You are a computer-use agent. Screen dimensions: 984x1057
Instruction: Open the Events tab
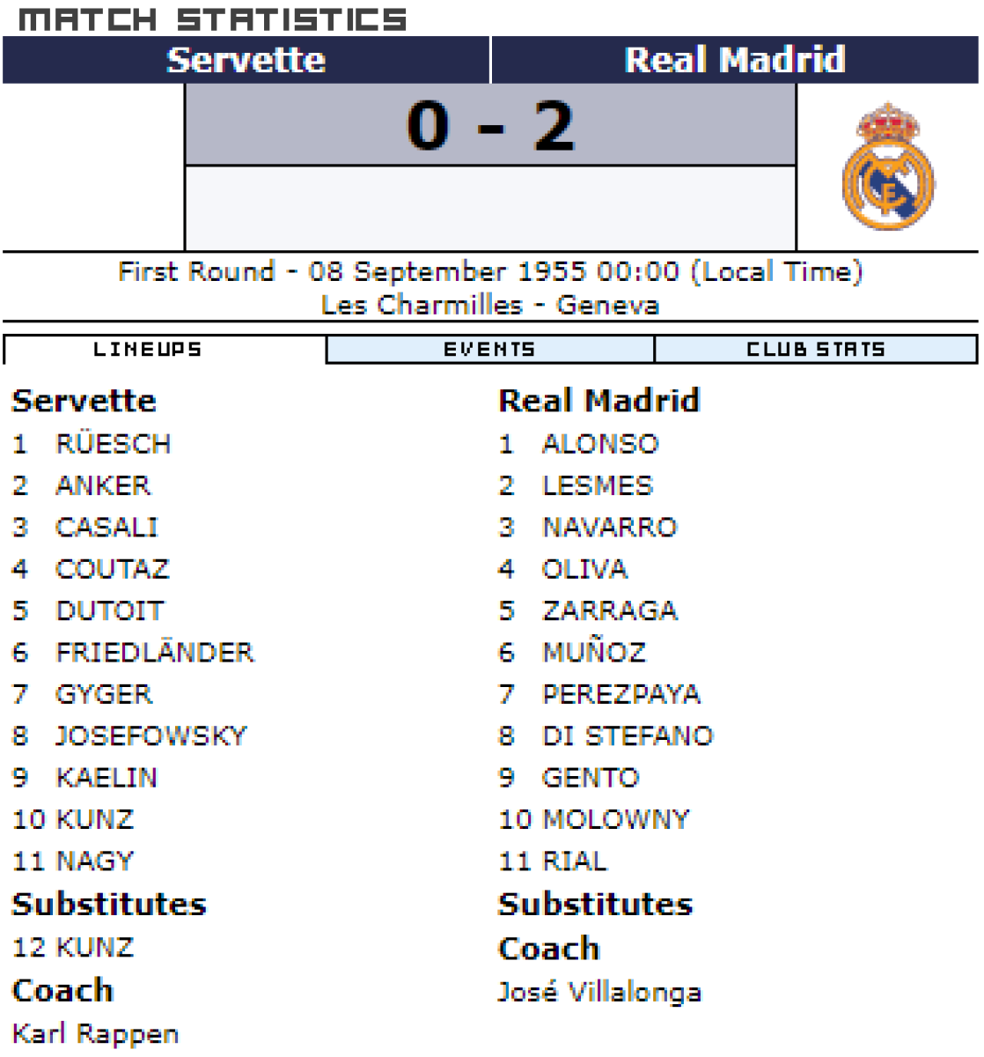(489, 350)
